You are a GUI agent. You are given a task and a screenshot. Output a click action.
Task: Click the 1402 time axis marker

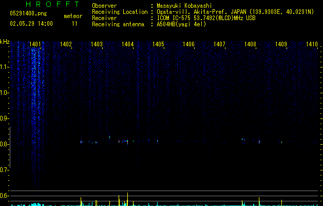pos(66,44)
